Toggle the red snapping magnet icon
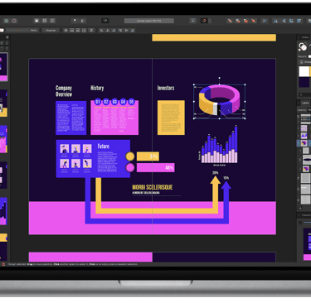 click(204, 21)
